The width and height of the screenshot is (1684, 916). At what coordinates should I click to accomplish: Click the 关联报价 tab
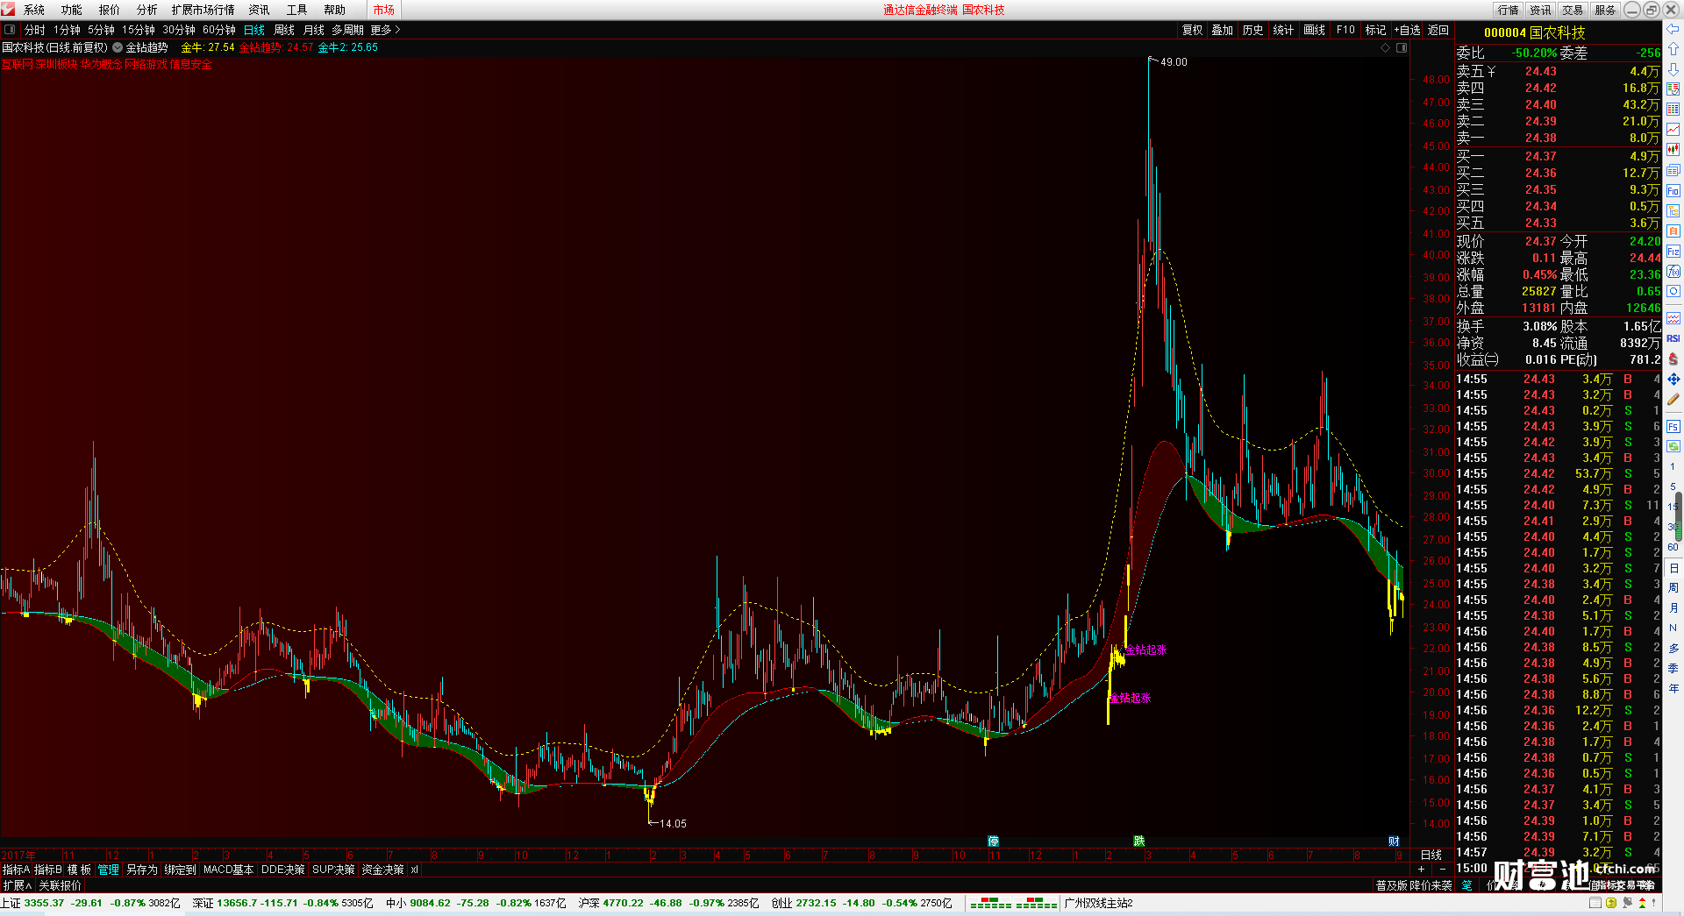tap(60, 885)
